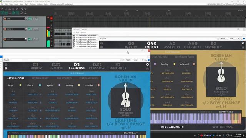This screenshot has height=138, width=246.
Task: Open Project settings from the toolbar icon
Action: point(14,9)
